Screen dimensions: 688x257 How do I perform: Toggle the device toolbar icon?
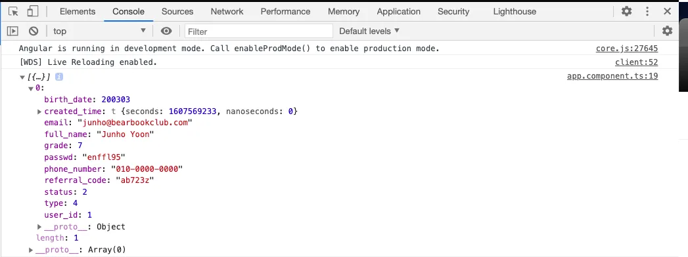[32, 11]
